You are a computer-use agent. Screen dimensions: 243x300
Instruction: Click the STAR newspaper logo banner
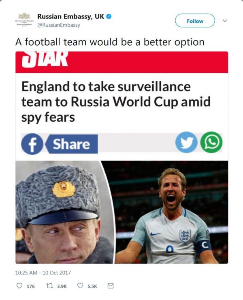coord(122,62)
